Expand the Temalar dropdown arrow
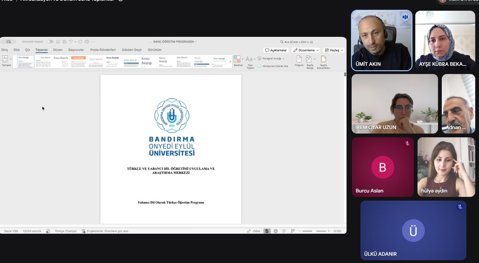The width and height of the screenshot is (479, 263). (x=11, y=59)
